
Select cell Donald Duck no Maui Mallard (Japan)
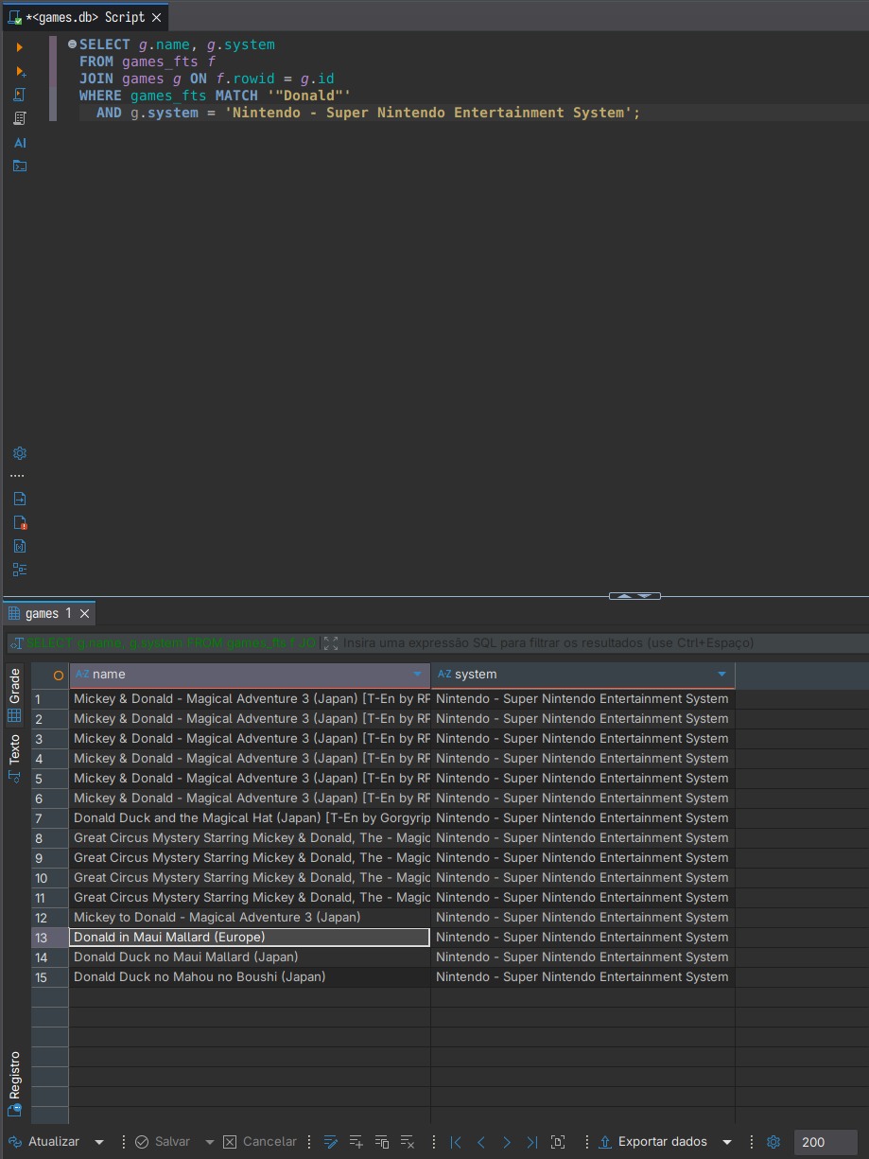[250, 957]
